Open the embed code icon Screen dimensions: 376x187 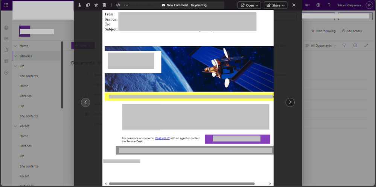pos(118,5)
